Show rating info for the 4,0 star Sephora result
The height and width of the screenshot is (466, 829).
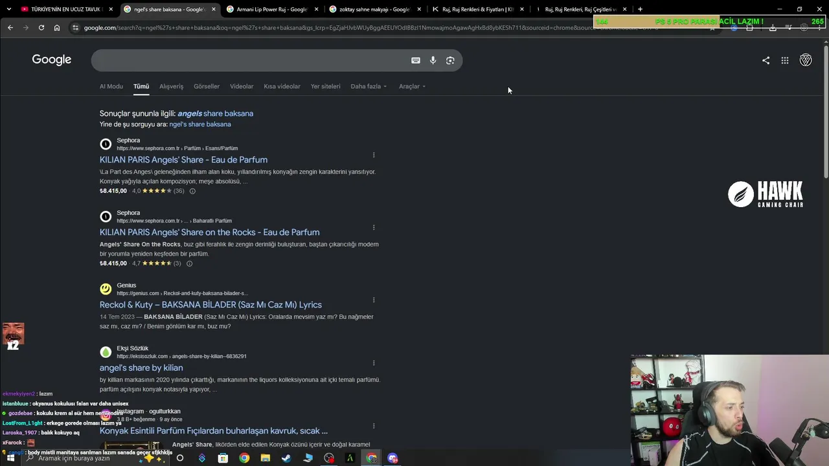pos(192,191)
